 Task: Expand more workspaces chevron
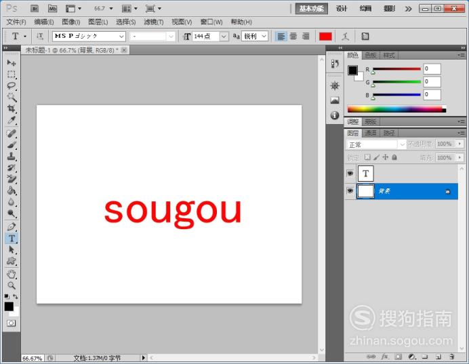tap(408, 9)
